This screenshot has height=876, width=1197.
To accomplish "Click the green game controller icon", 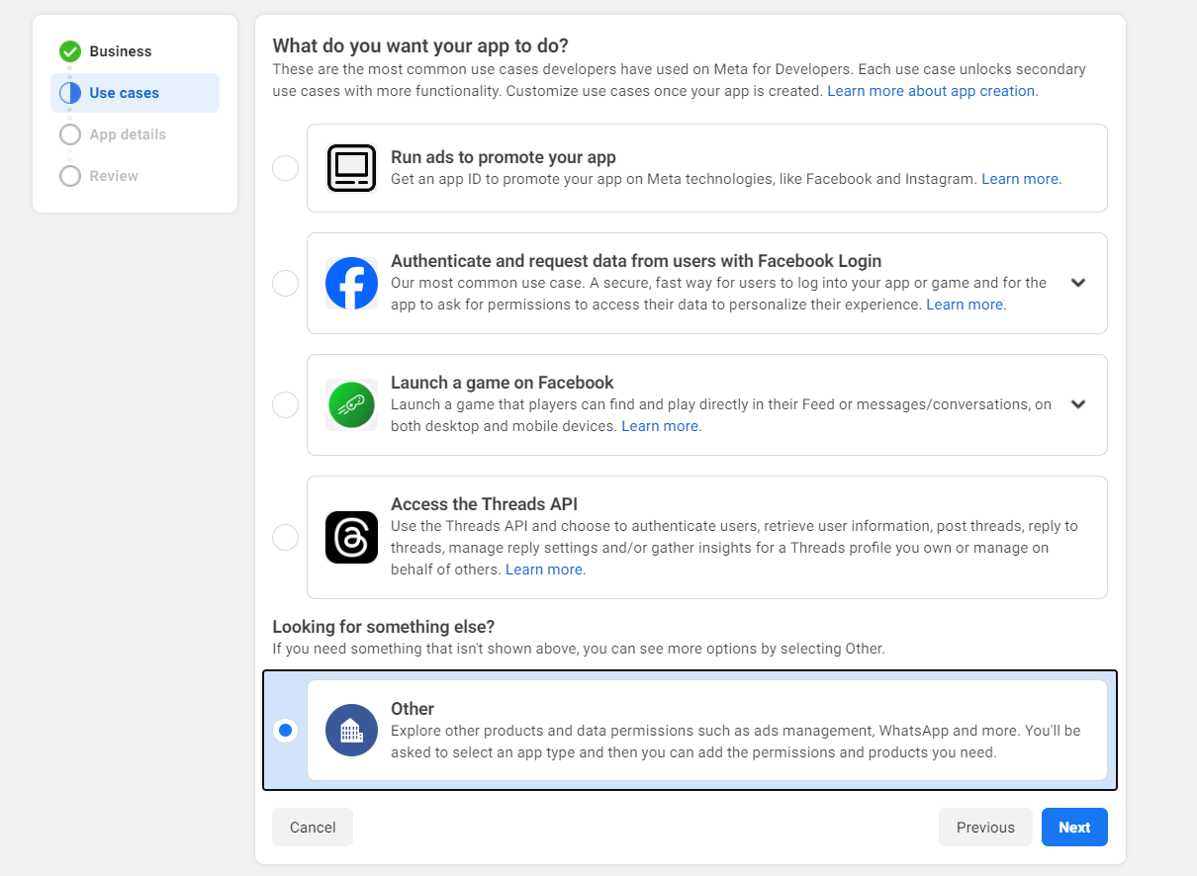I will (351, 404).
